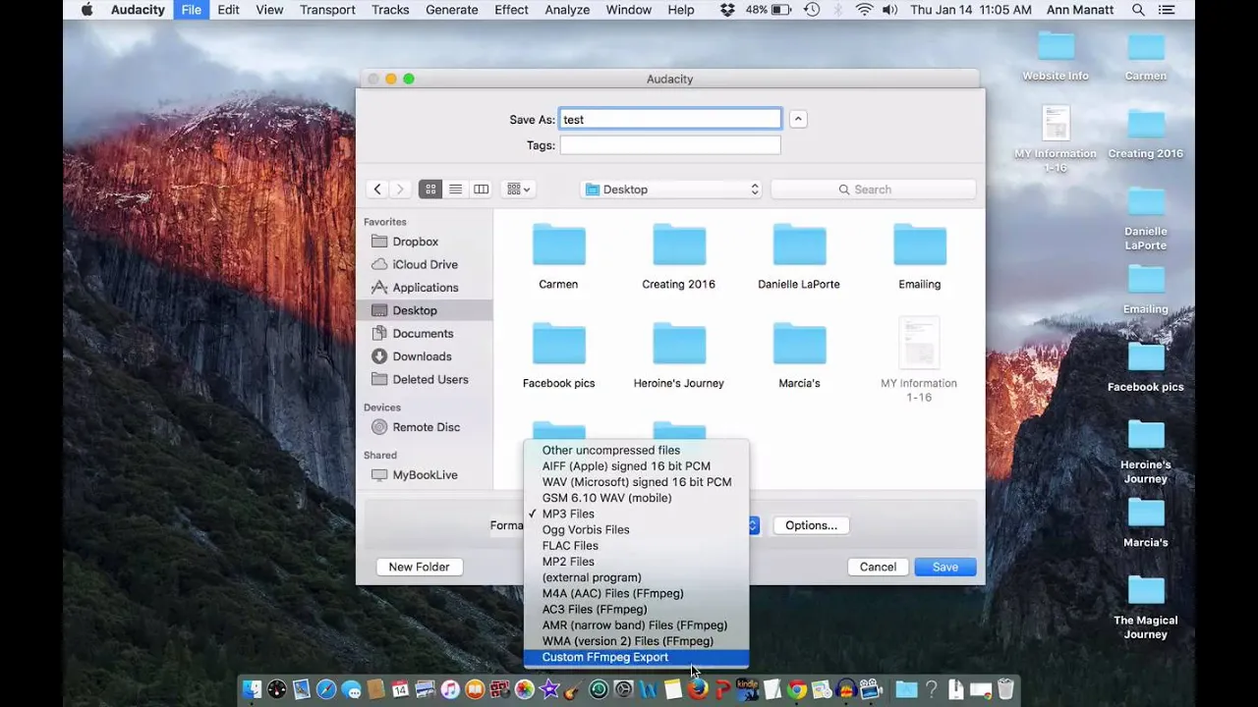Click the volume icon in menu bar
Screen dimensions: 1258x707
pos(889,10)
